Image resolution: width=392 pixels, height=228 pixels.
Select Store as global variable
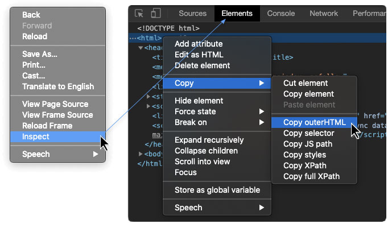pyautogui.click(x=217, y=190)
